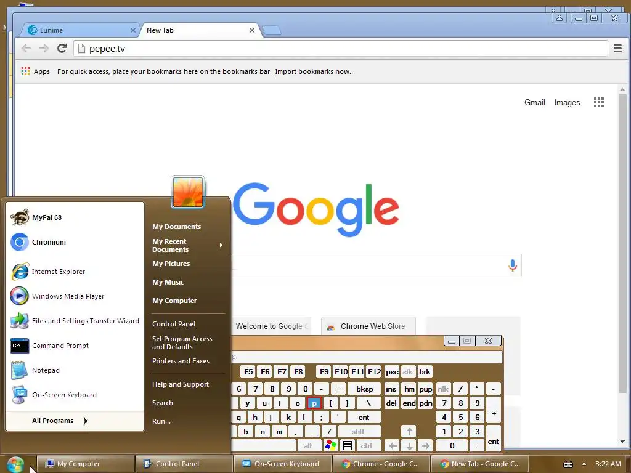This screenshot has height=473, width=631.
Task: Click the menu key on the on-screen keyboard
Action: click(x=348, y=445)
